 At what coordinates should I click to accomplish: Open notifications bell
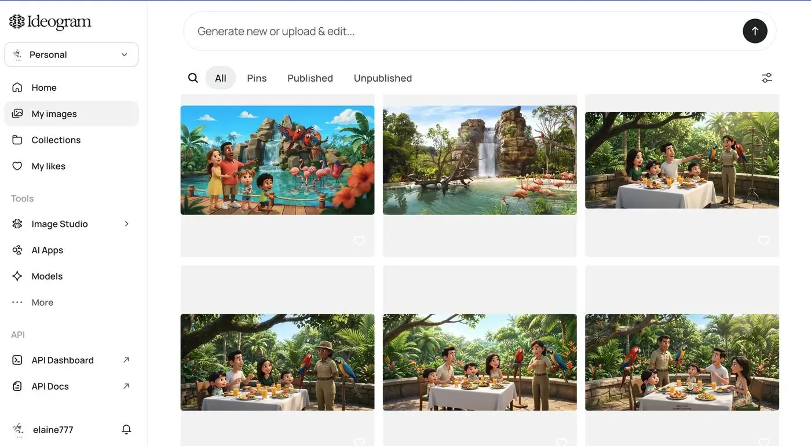(126, 429)
